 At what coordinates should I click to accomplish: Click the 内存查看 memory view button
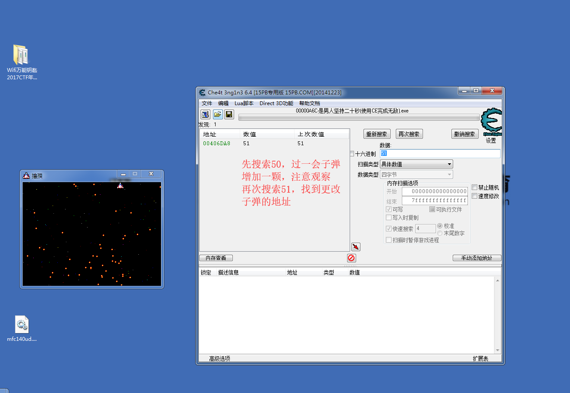point(216,258)
